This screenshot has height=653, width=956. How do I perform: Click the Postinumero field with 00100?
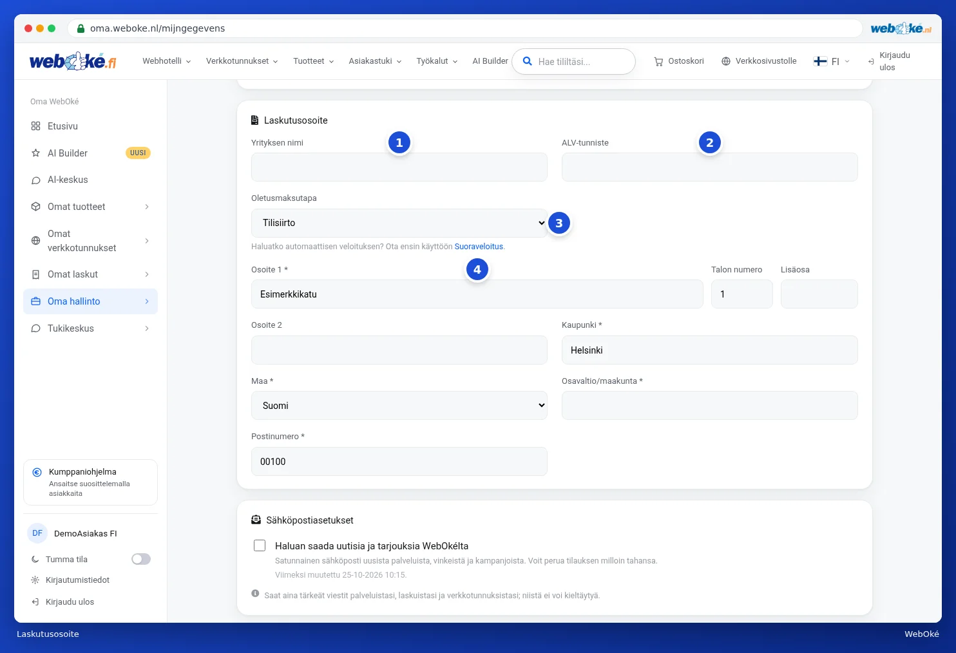pyautogui.click(x=399, y=462)
